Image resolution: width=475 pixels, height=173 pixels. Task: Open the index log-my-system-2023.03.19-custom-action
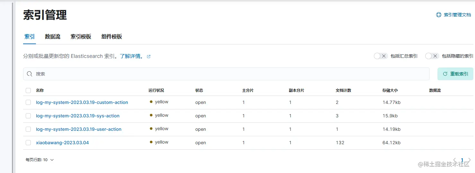(82, 102)
